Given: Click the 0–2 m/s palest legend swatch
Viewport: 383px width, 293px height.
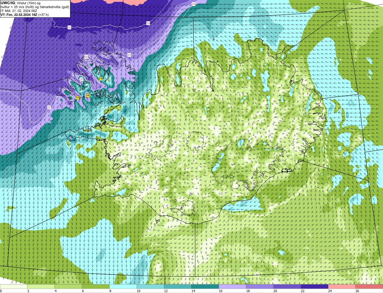Looking at the screenshot, I should (x=14, y=286).
